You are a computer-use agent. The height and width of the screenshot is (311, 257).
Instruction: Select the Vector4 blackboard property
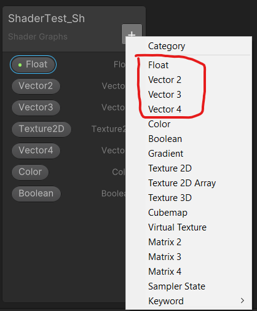pyautogui.click(x=36, y=151)
